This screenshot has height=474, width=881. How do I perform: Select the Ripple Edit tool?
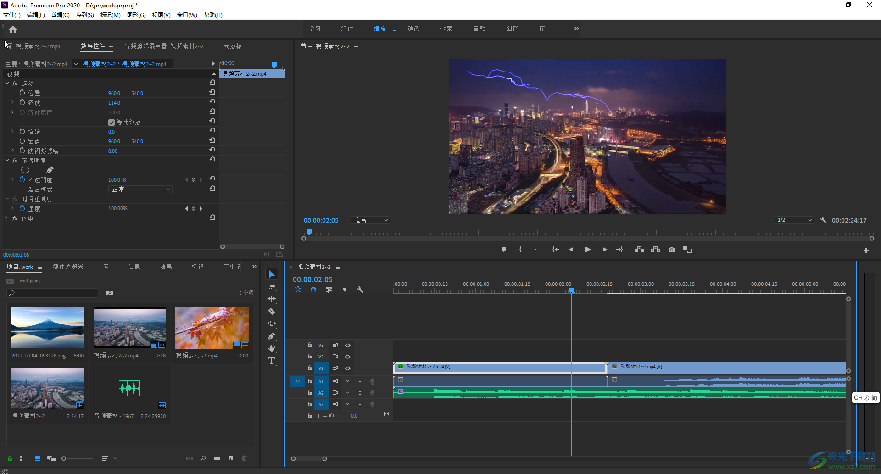pyautogui.click(x=272, y=299)
